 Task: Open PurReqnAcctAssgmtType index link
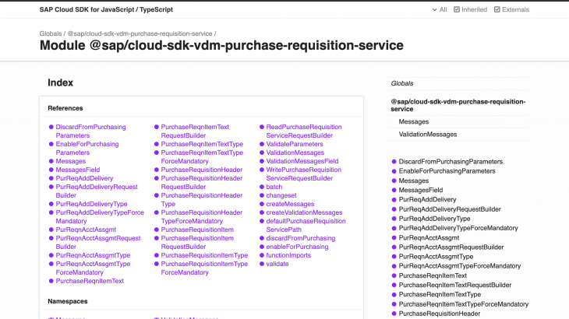point(93,255)
